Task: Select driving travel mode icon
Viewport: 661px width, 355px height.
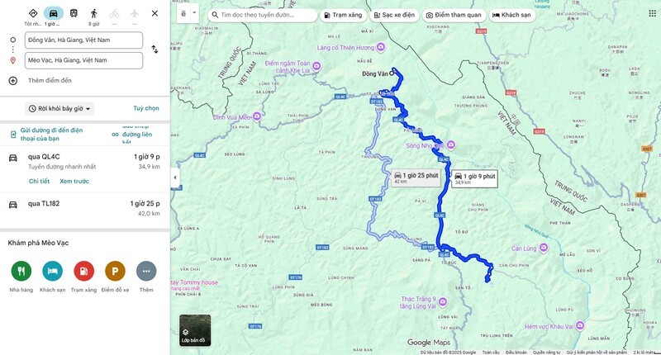Action: click(x=54, y=13)
